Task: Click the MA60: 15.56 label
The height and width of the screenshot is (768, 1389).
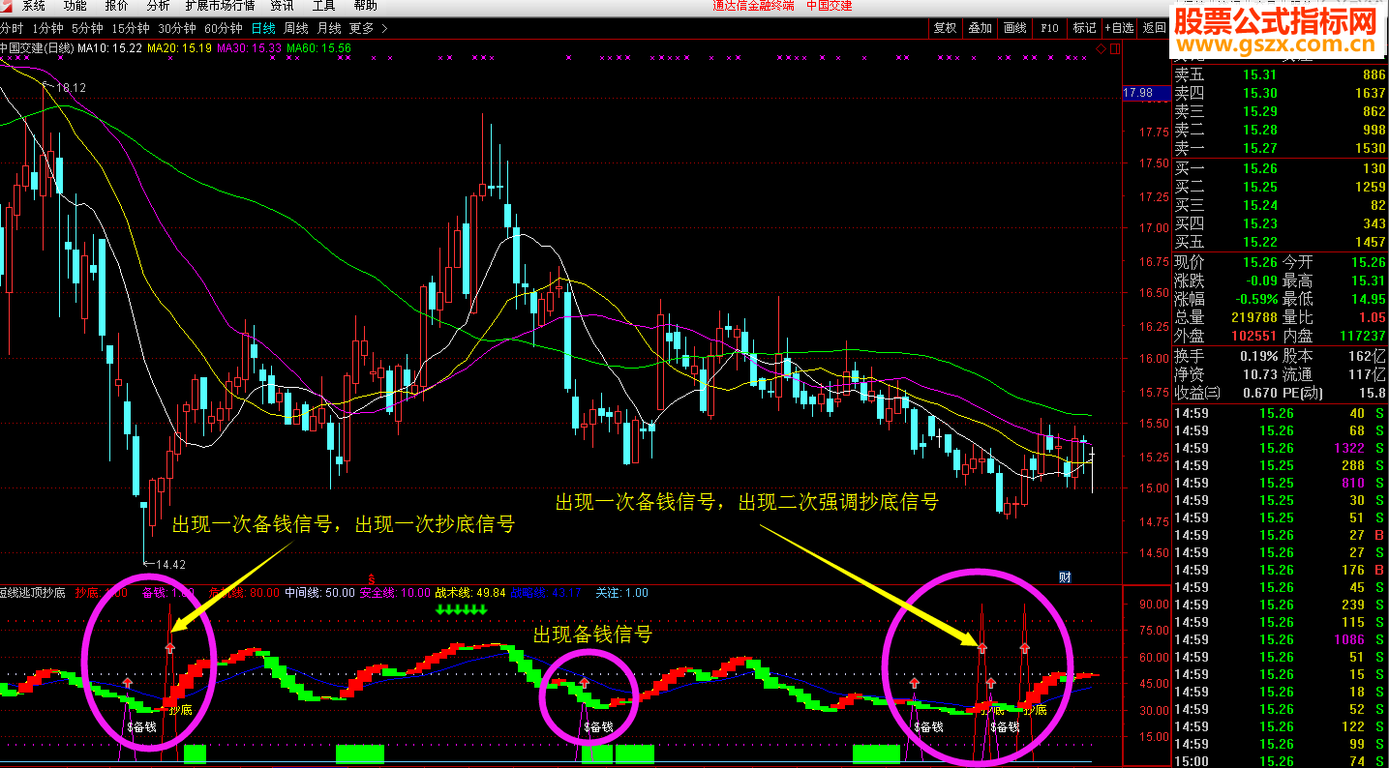Action: pos(319,47)
